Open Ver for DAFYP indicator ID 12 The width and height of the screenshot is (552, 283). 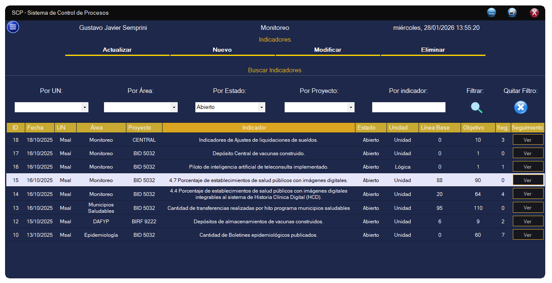pyautogui.click(x=528, y=222)
